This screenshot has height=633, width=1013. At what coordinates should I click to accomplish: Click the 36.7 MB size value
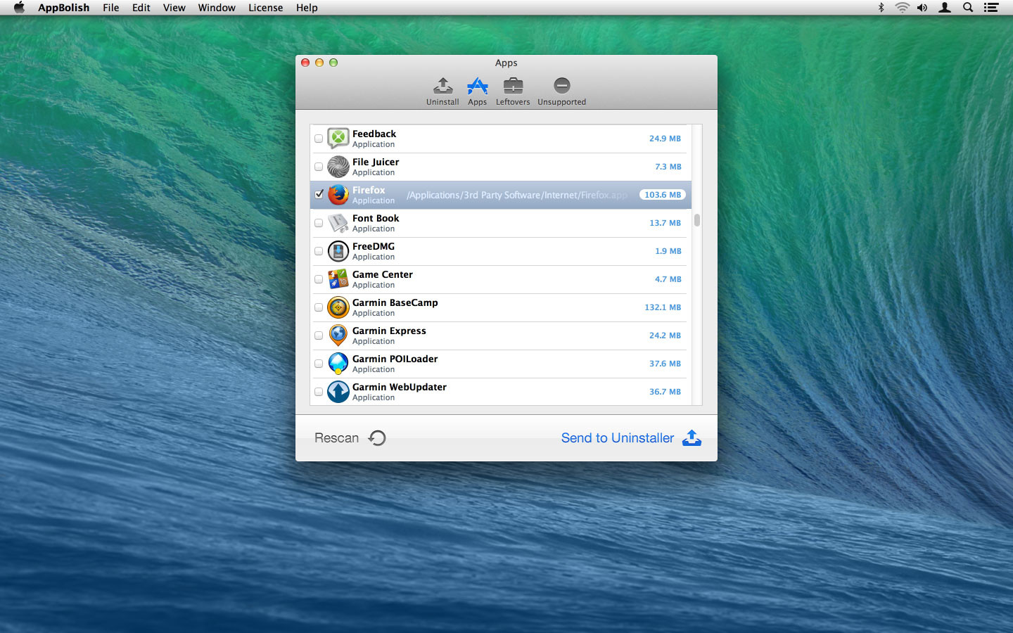(665, 392)
